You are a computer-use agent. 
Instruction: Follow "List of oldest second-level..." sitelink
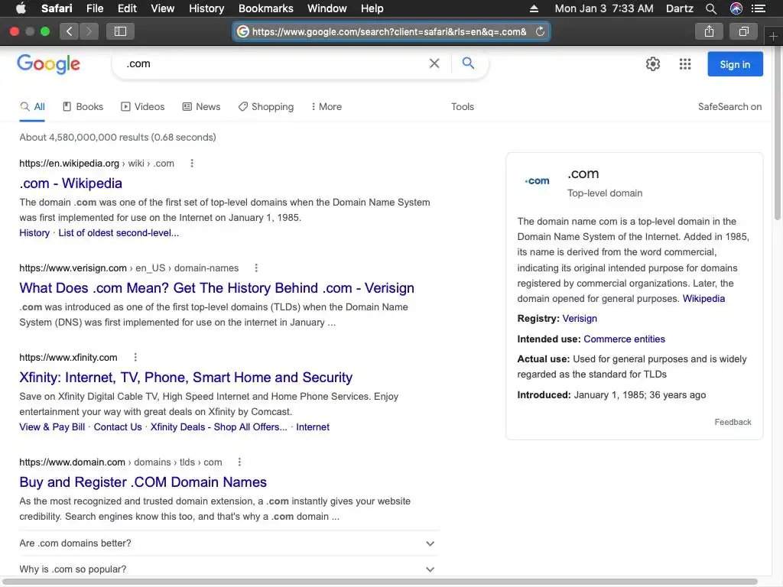(x=119, y=232)
